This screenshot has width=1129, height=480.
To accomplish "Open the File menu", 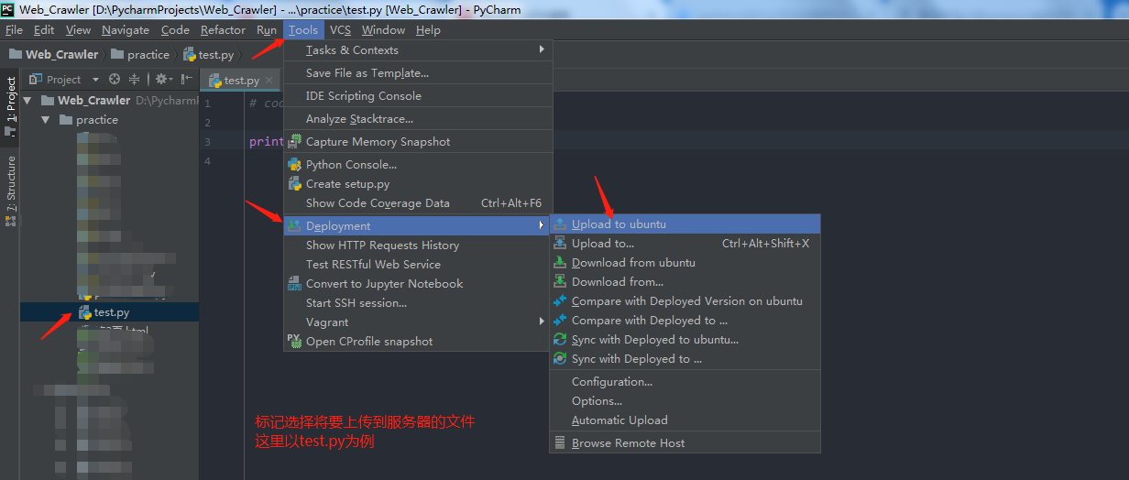I will tap(15, 30).
